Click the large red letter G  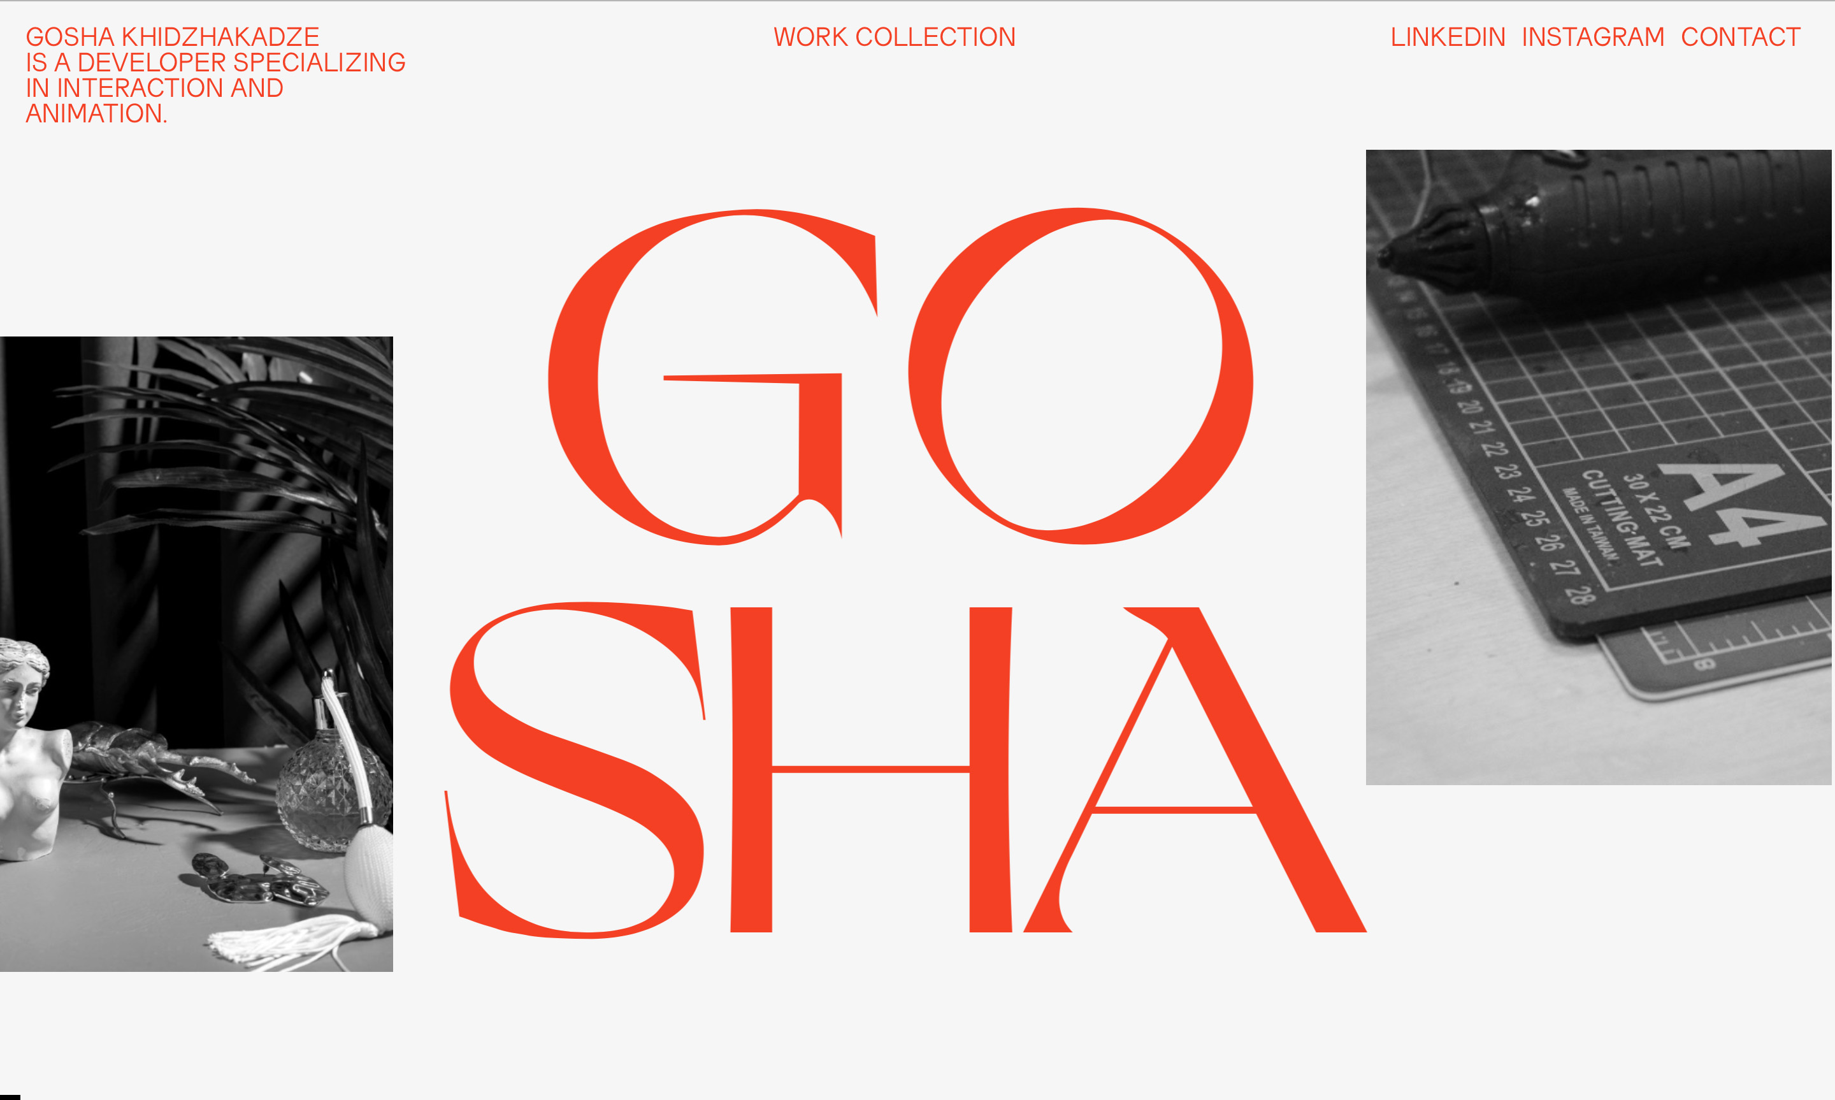click(713, 377)
